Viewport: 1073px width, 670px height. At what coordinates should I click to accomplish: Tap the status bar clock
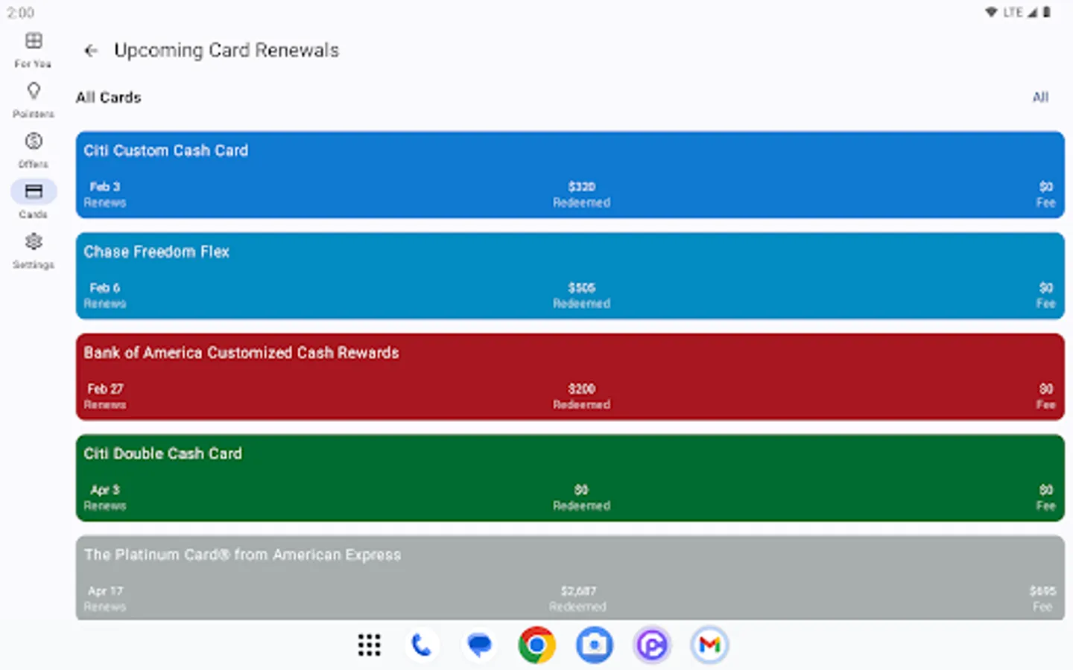pos(21,13)
